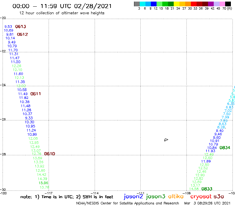
Task: Select the wave height value 13.07
Action: pos(36,151)
